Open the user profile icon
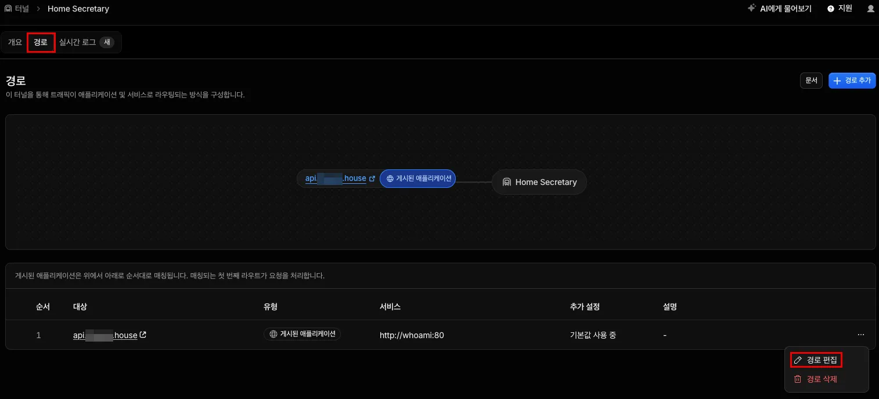 [x=870, y=9]
